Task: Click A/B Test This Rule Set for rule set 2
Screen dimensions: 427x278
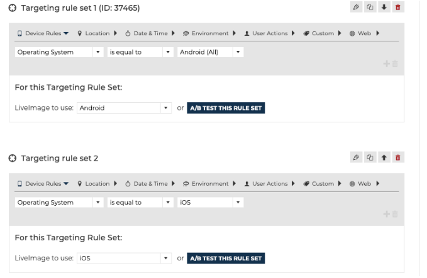Action: point(226,258)
